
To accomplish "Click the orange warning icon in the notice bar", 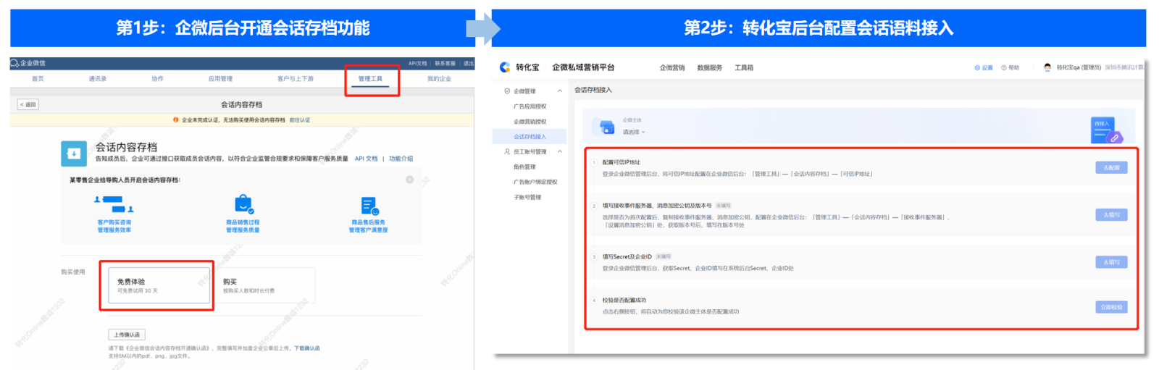I will click(x=176, y=120).
